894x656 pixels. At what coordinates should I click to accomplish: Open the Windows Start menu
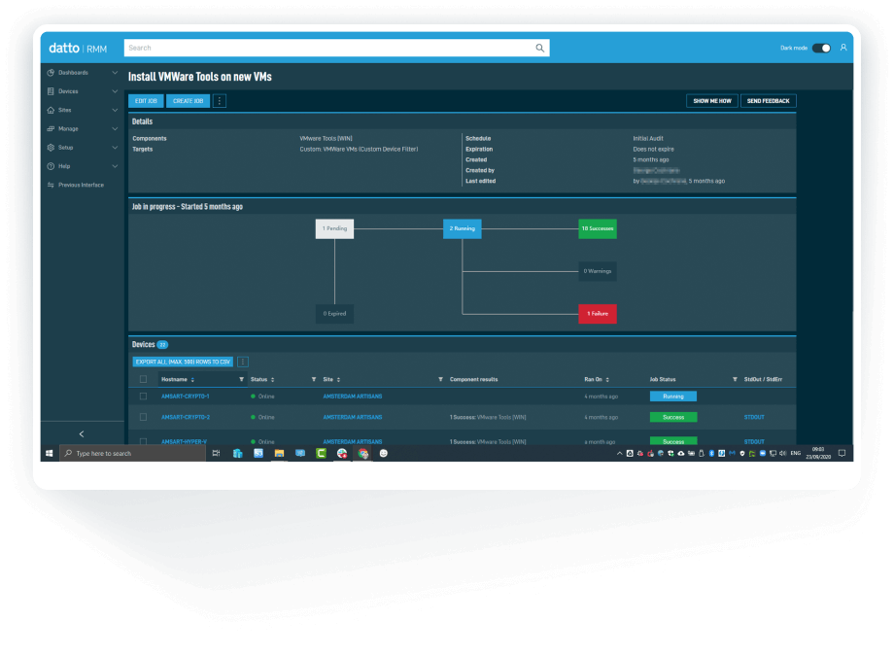click(x=49, y=454)
